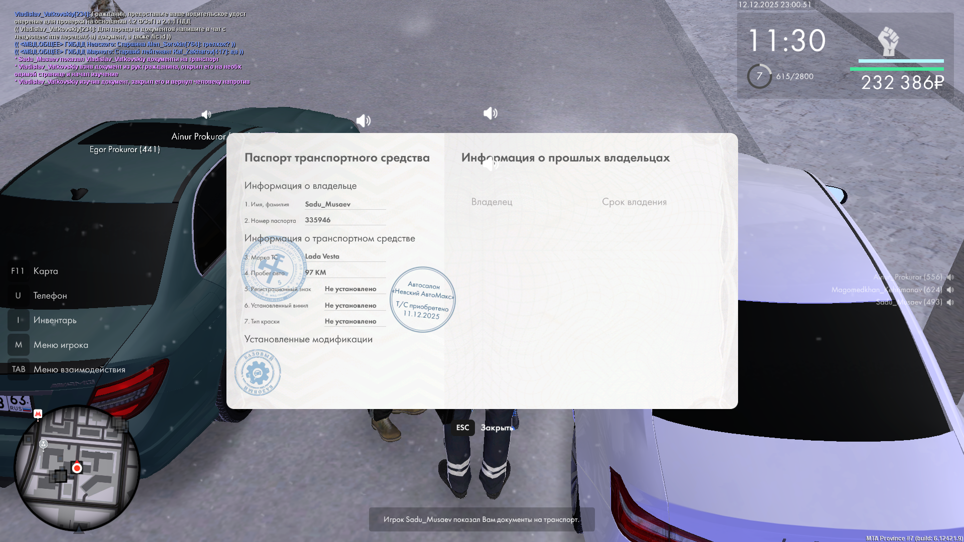Click the circular level 7 progress ring
The image size is (964, 542).
pos(759,76)
